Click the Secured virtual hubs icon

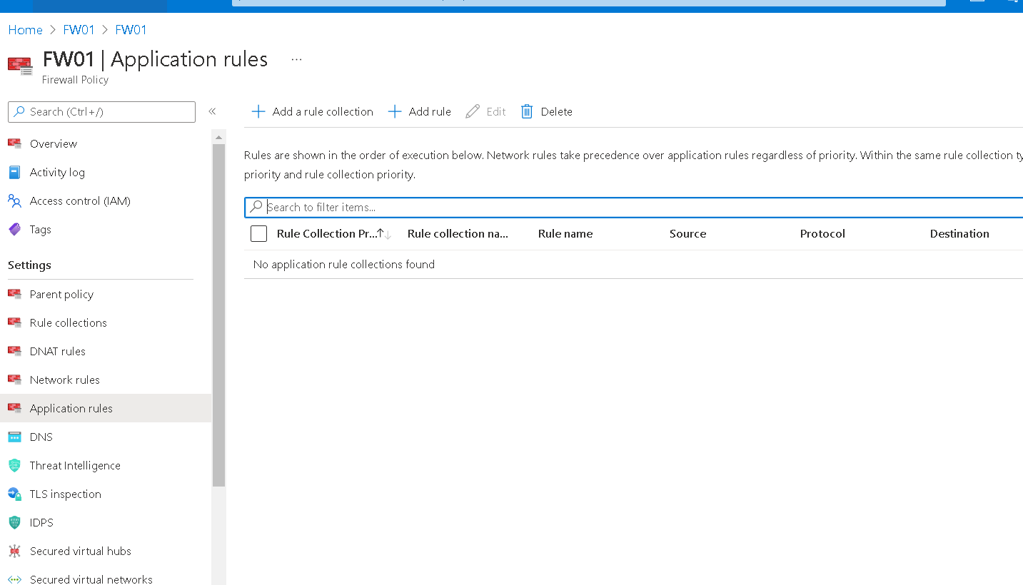(14, 551)
